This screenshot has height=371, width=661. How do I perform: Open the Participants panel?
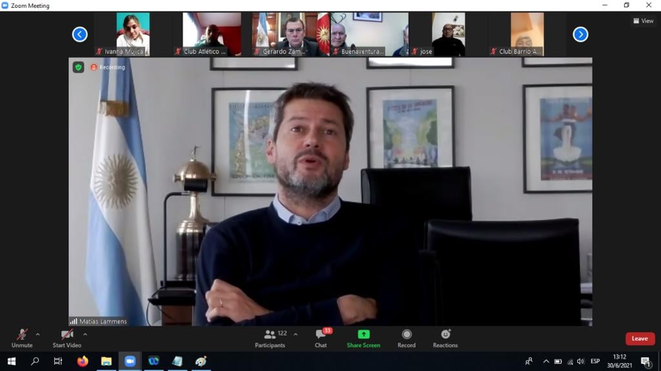click(270, 337)
